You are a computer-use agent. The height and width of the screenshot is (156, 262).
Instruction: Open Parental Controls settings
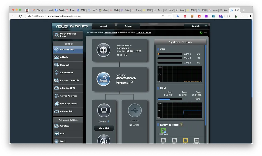[68, 80]
